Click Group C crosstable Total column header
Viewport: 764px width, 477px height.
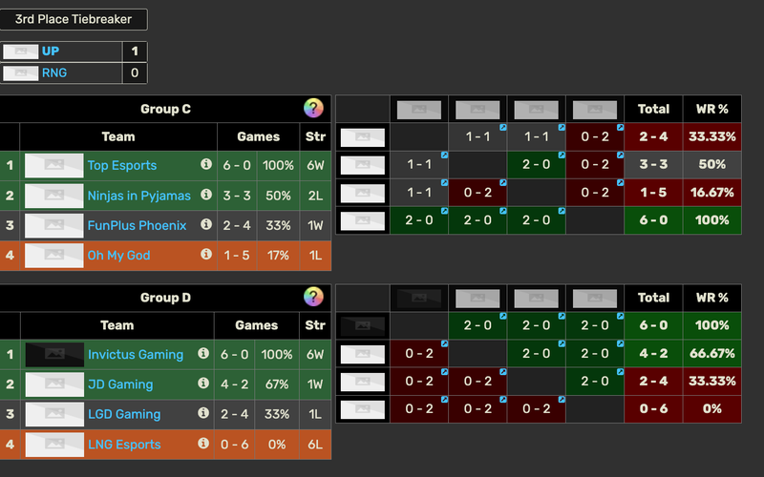pos(653,109)
